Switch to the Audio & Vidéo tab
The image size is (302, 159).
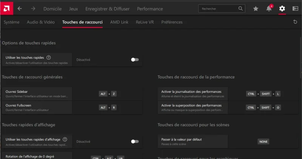coord(41,22)
